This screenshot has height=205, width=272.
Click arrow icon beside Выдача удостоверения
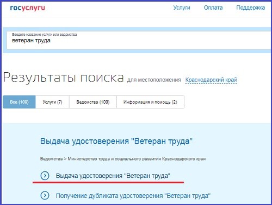coord(45,176)
